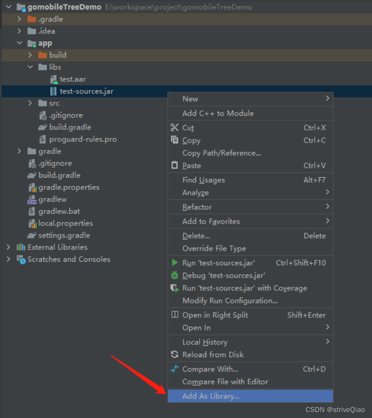
Task: Click the Run with Coverage shield icon
Action: coord(175,288)
